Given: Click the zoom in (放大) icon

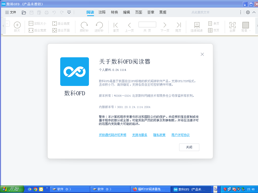Looking at the screenshot, I should pos(17,25).
